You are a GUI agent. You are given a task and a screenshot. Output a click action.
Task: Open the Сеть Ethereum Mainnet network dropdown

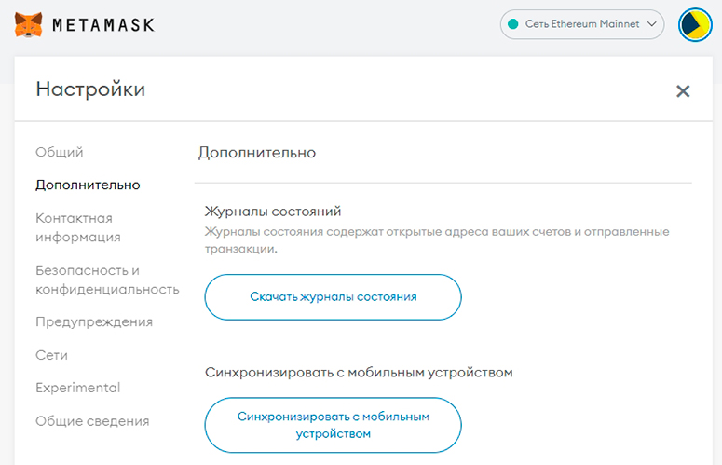point(582,24)
